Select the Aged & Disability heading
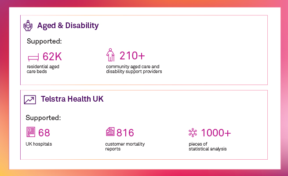Screen dimensions: 288x176 click(68, 26)
